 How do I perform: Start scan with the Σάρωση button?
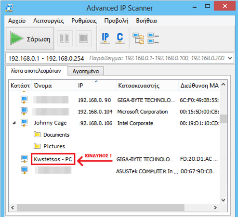tap(30, 38)
